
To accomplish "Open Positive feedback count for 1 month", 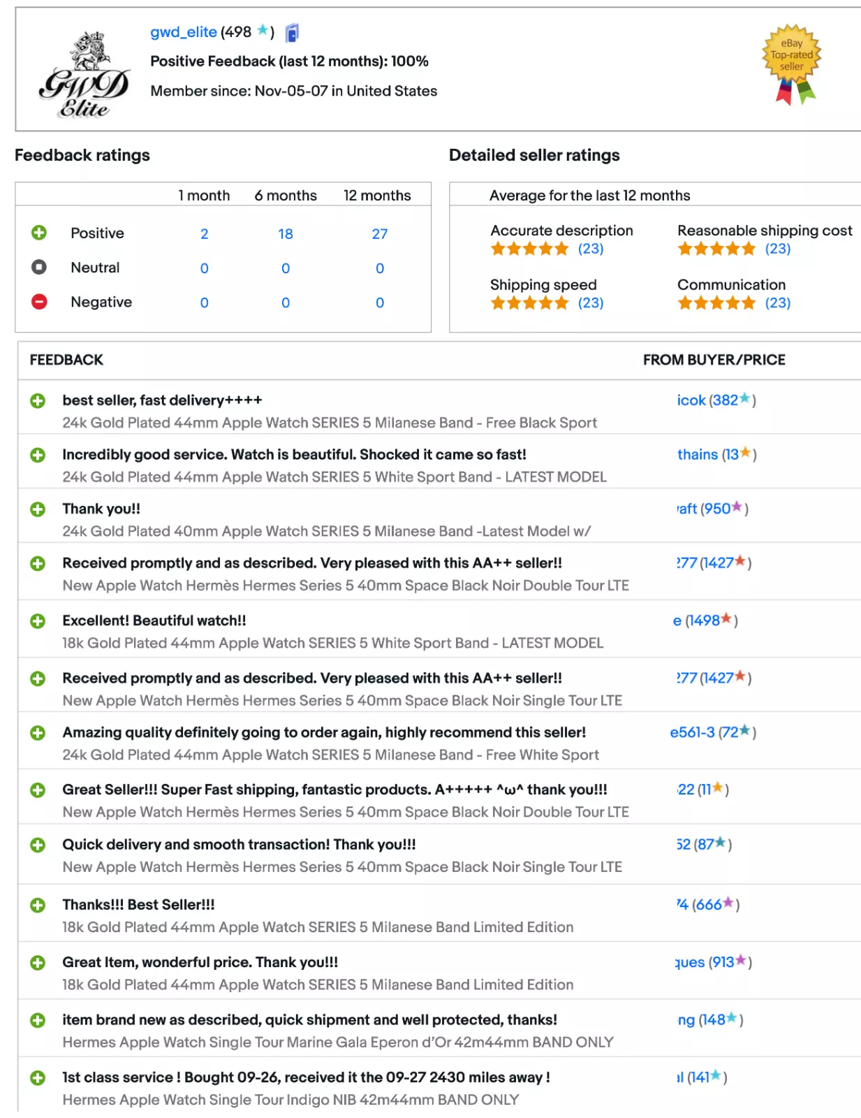I will point(205,233).
